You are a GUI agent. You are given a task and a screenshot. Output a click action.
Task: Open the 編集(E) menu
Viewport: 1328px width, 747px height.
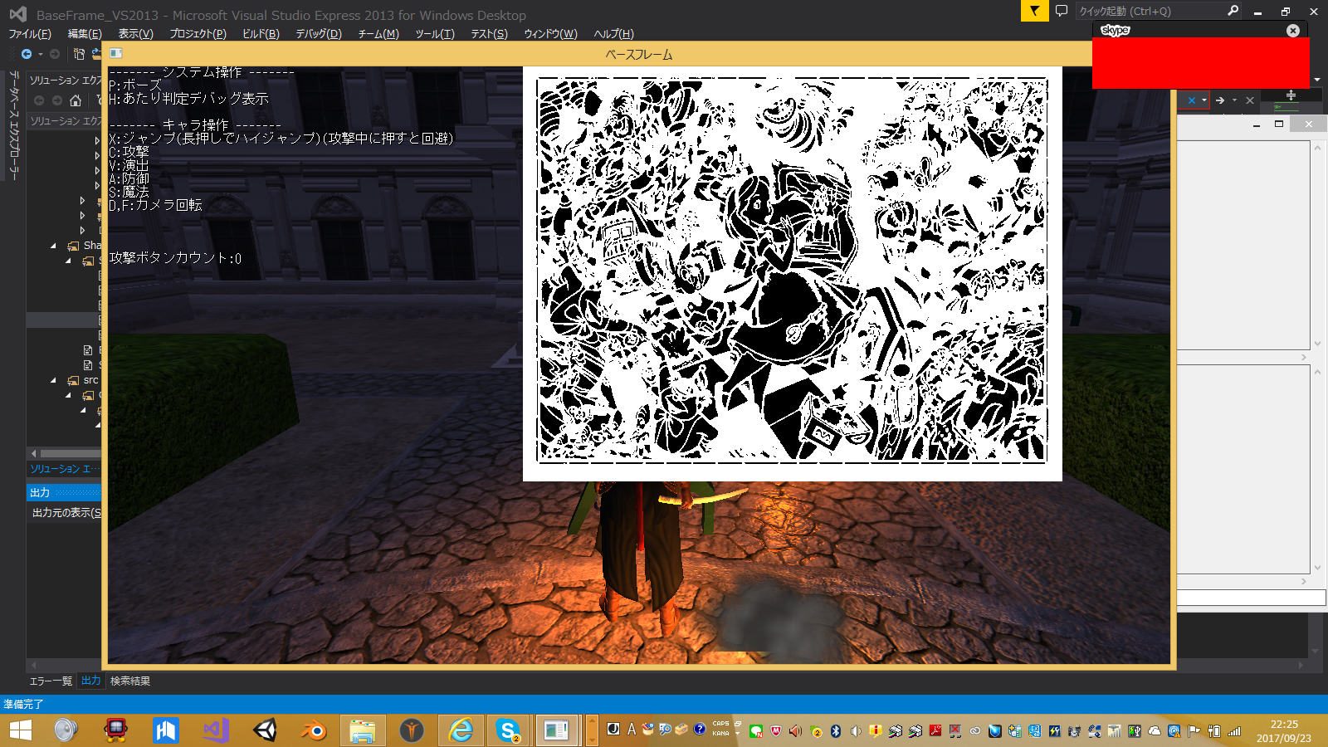pos(85,34)
